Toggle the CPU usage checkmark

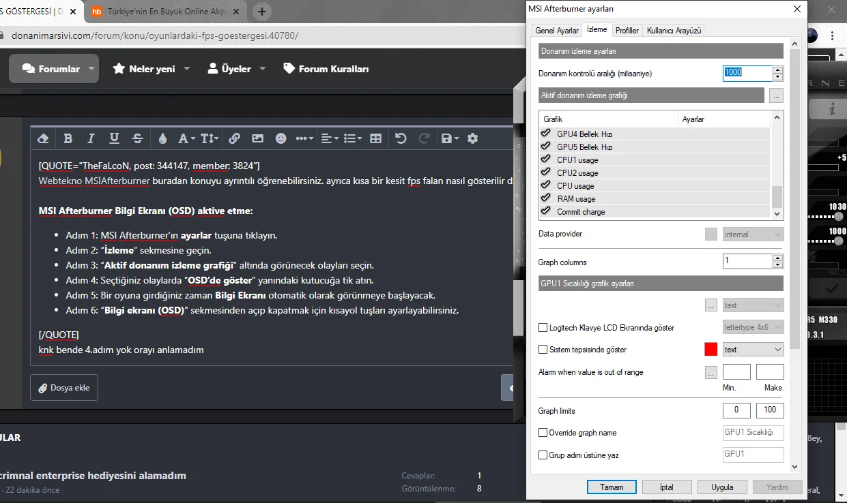545,185
